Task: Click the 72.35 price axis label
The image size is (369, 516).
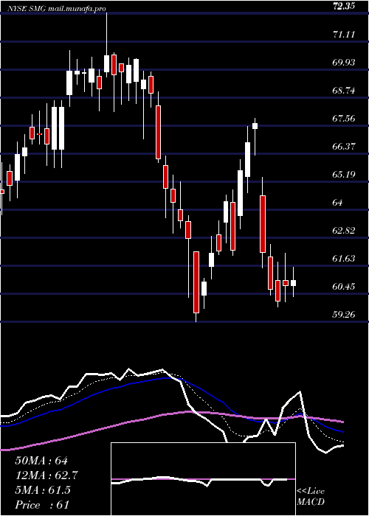Action: coord(344,6)
